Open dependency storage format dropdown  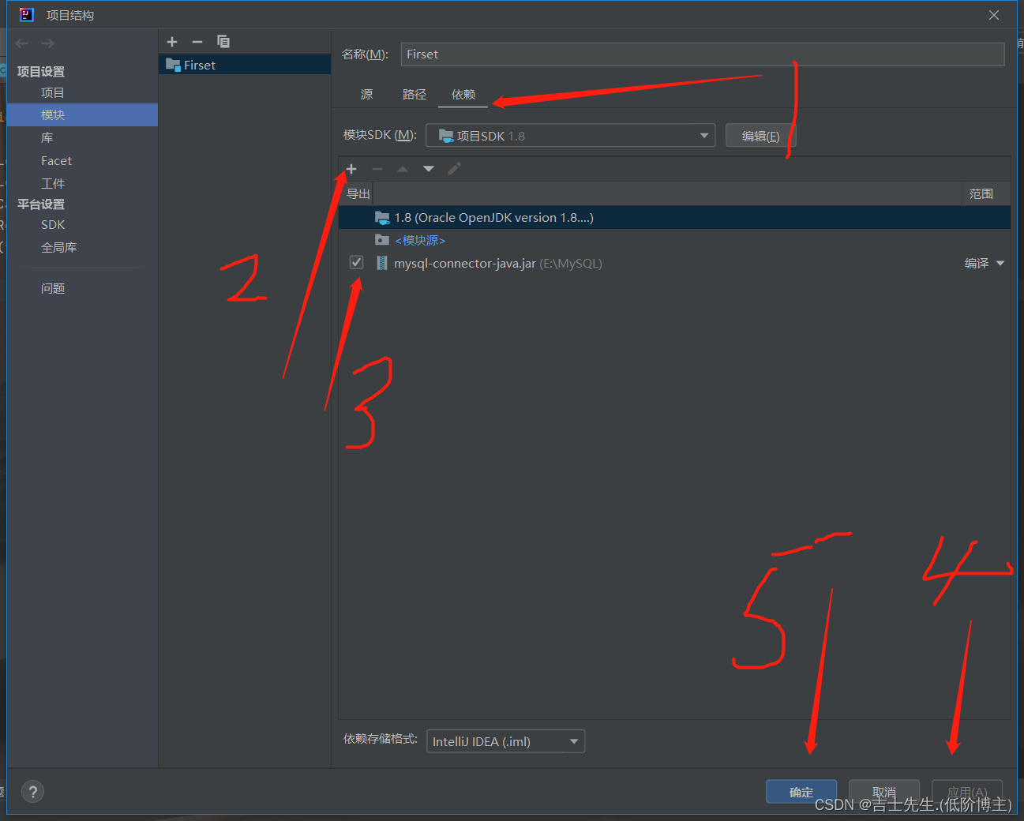pyautogui.click(x=506, y=741)
